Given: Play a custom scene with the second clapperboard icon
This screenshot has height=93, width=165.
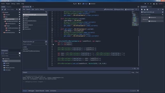Looking at the screenshot, I should 156,4.
